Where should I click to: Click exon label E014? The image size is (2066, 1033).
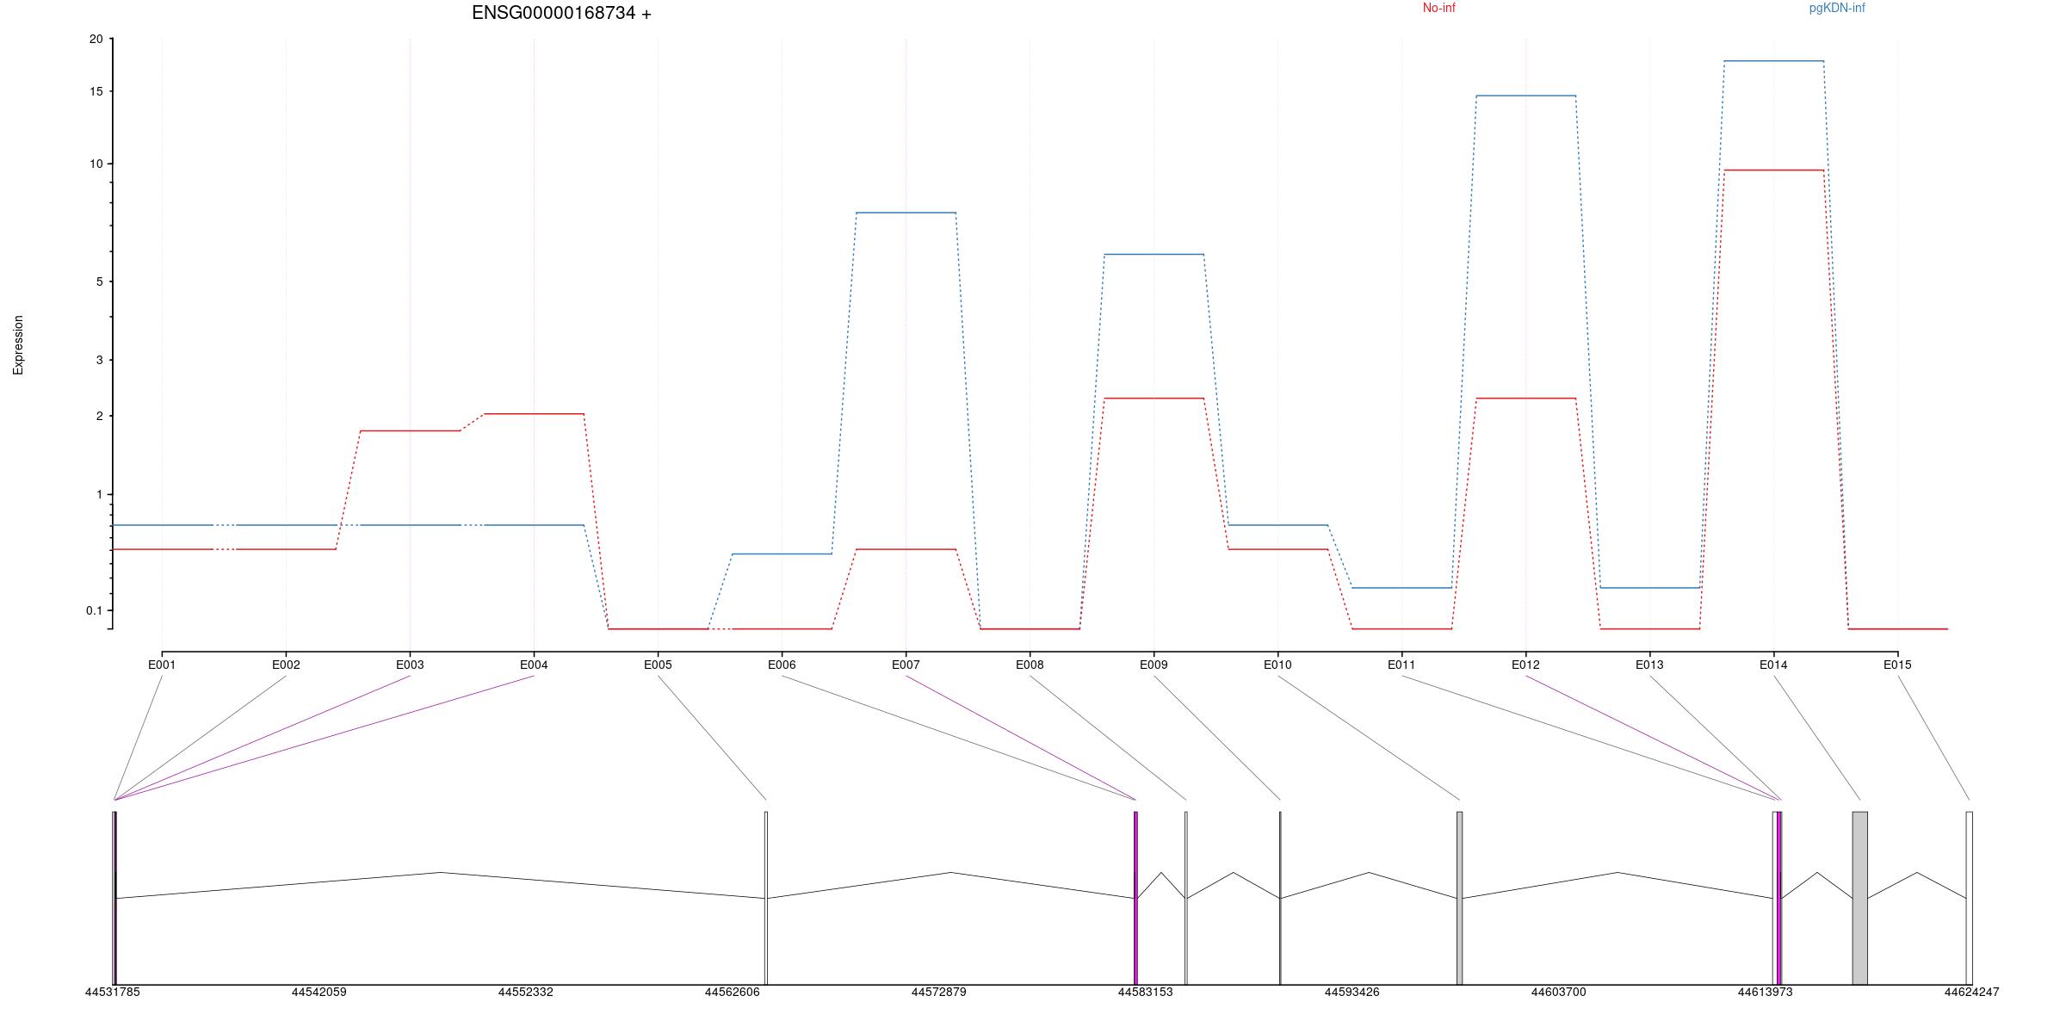point(1773,665)
